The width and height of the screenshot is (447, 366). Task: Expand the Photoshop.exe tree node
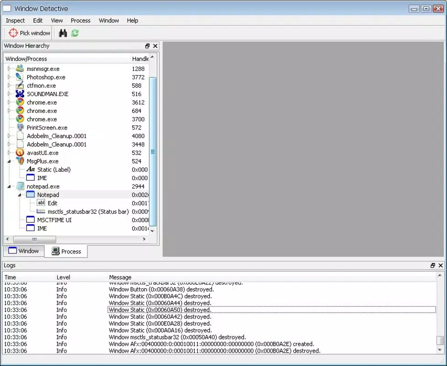click(x=9, y=77)
